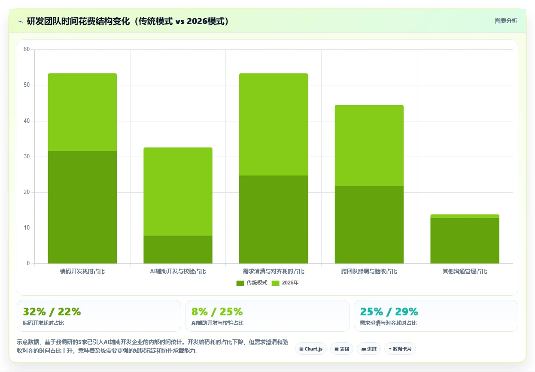Click the x-axis label 其他沟通管理占比
The height and width of the screenshot is (372, 535).
(x=465, y=272)
